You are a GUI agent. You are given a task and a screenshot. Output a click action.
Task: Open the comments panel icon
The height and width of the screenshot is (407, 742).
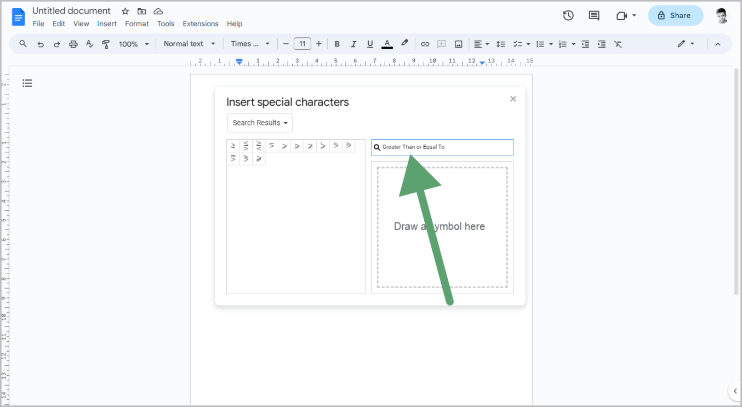click(x=594, y=16)
